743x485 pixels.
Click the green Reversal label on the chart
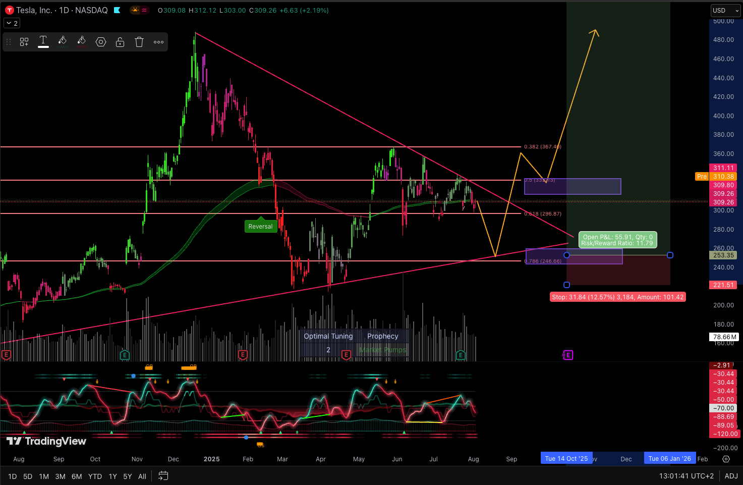pyautogui.click(x=260, y=227)
